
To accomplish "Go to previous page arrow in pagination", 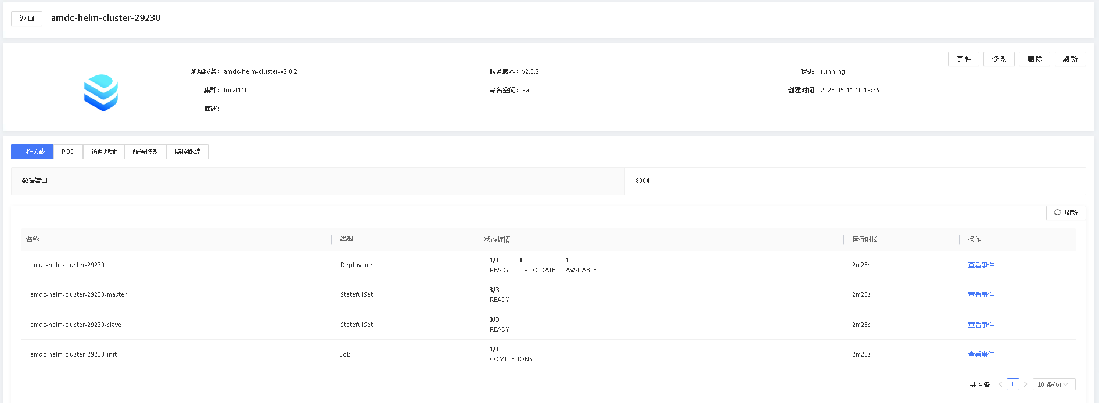I will (x=1000, y=384).
